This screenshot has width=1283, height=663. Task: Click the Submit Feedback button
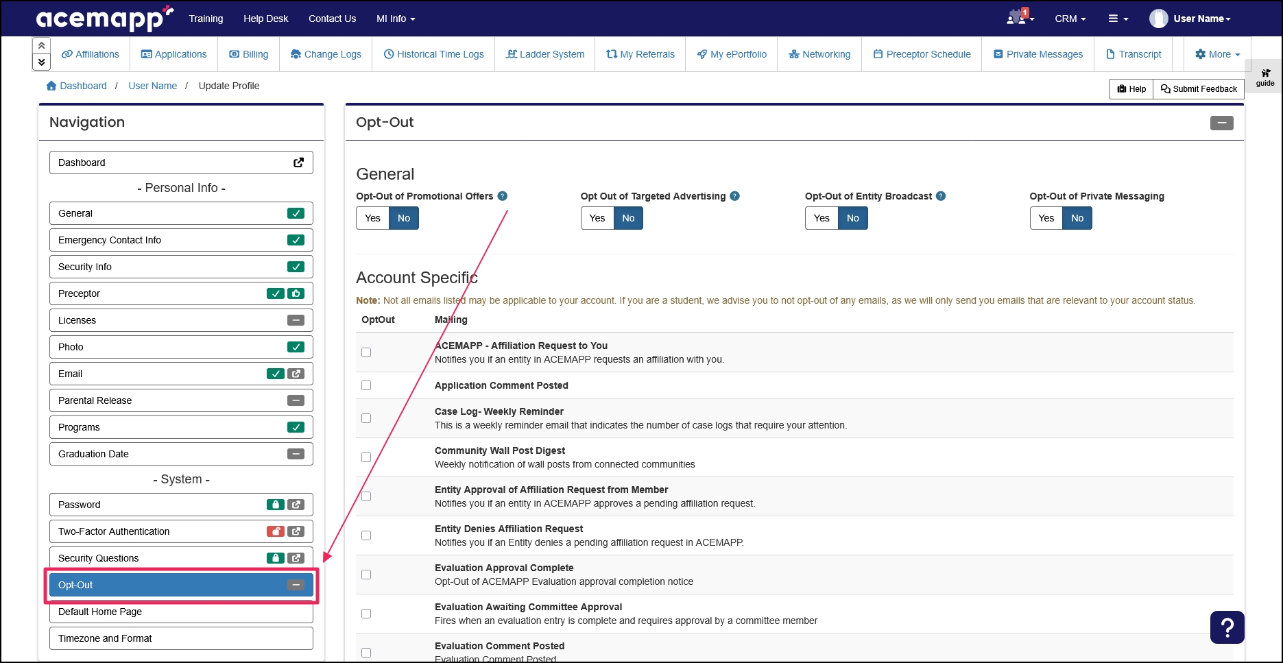pyautogui.click(x=1198, y=88)
